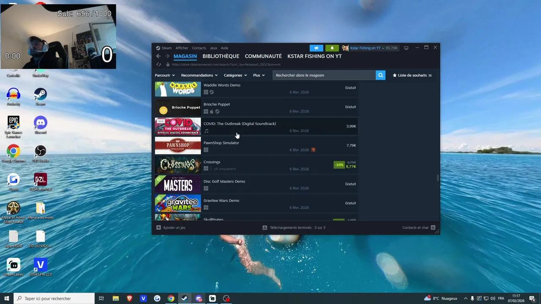541x304 pixels.
Task: Open the Aide menu
Action: point(224,48)
